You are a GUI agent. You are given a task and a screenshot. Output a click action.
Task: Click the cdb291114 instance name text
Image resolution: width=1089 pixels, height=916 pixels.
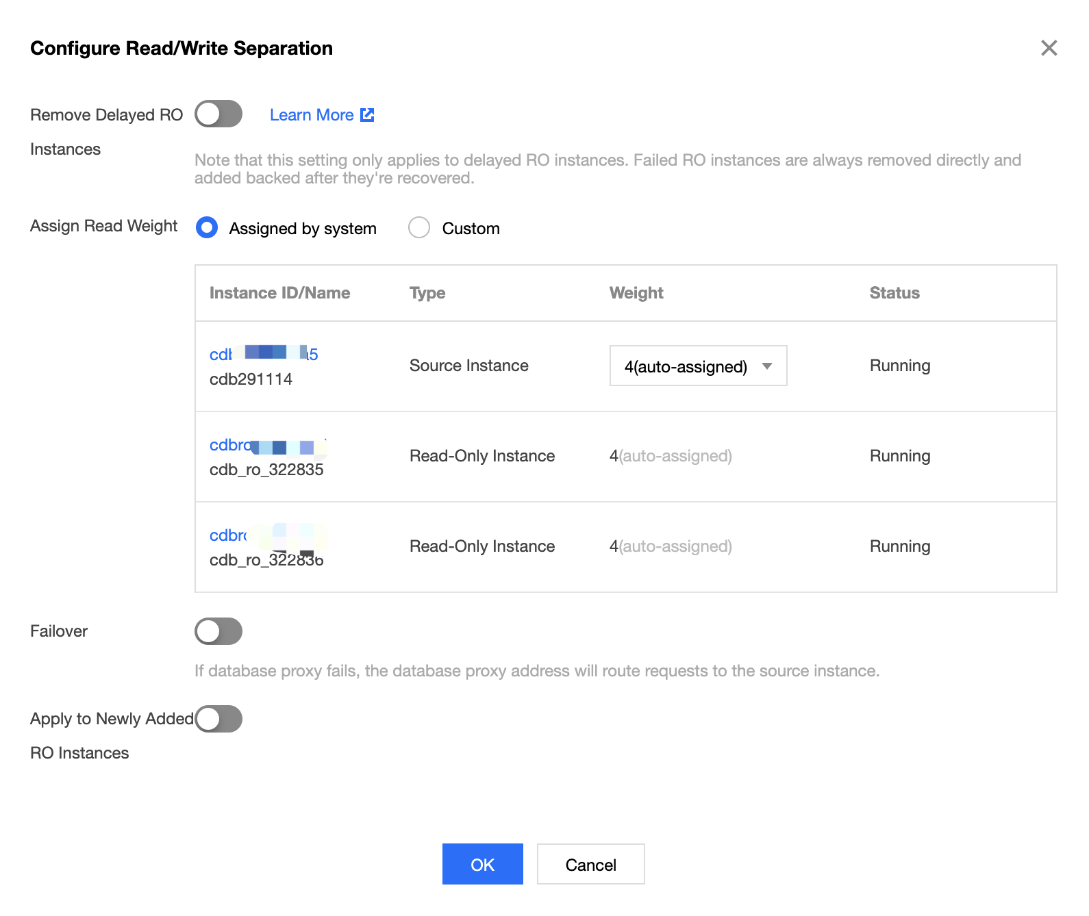[251, 379]
